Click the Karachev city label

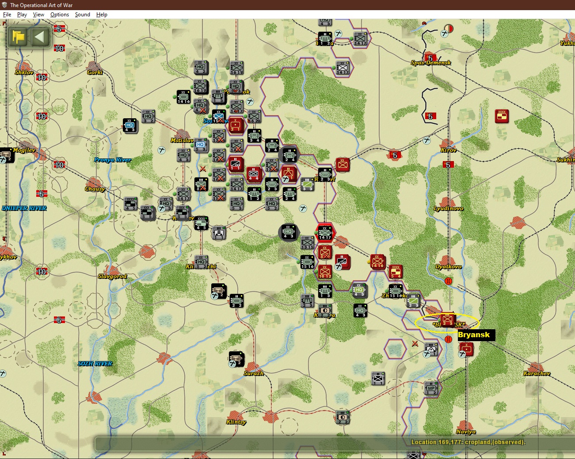[x=537, y=373]
